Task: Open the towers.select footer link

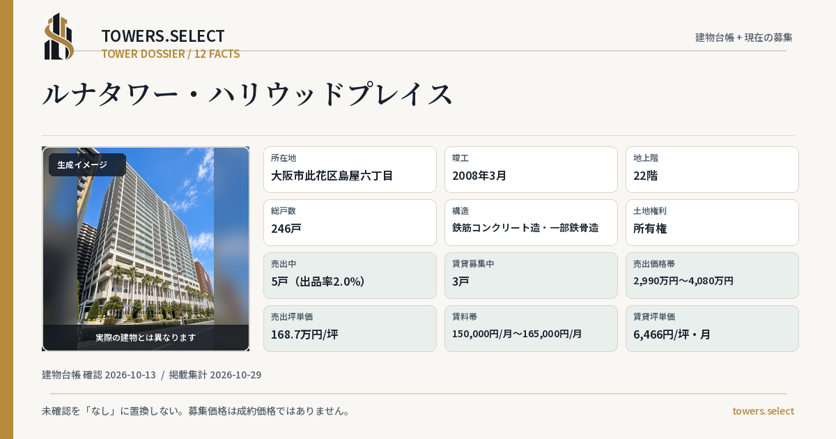Action: 763,411
